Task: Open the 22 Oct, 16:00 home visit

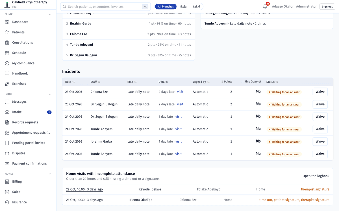Action: [84, 189]
